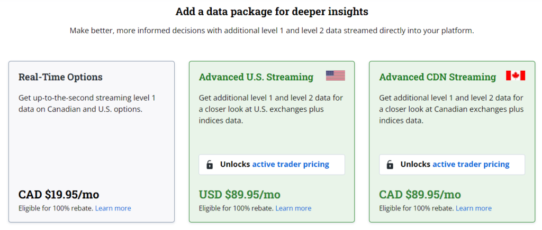Select the Advanced CDN Streaming title

(x=438, y=77)
